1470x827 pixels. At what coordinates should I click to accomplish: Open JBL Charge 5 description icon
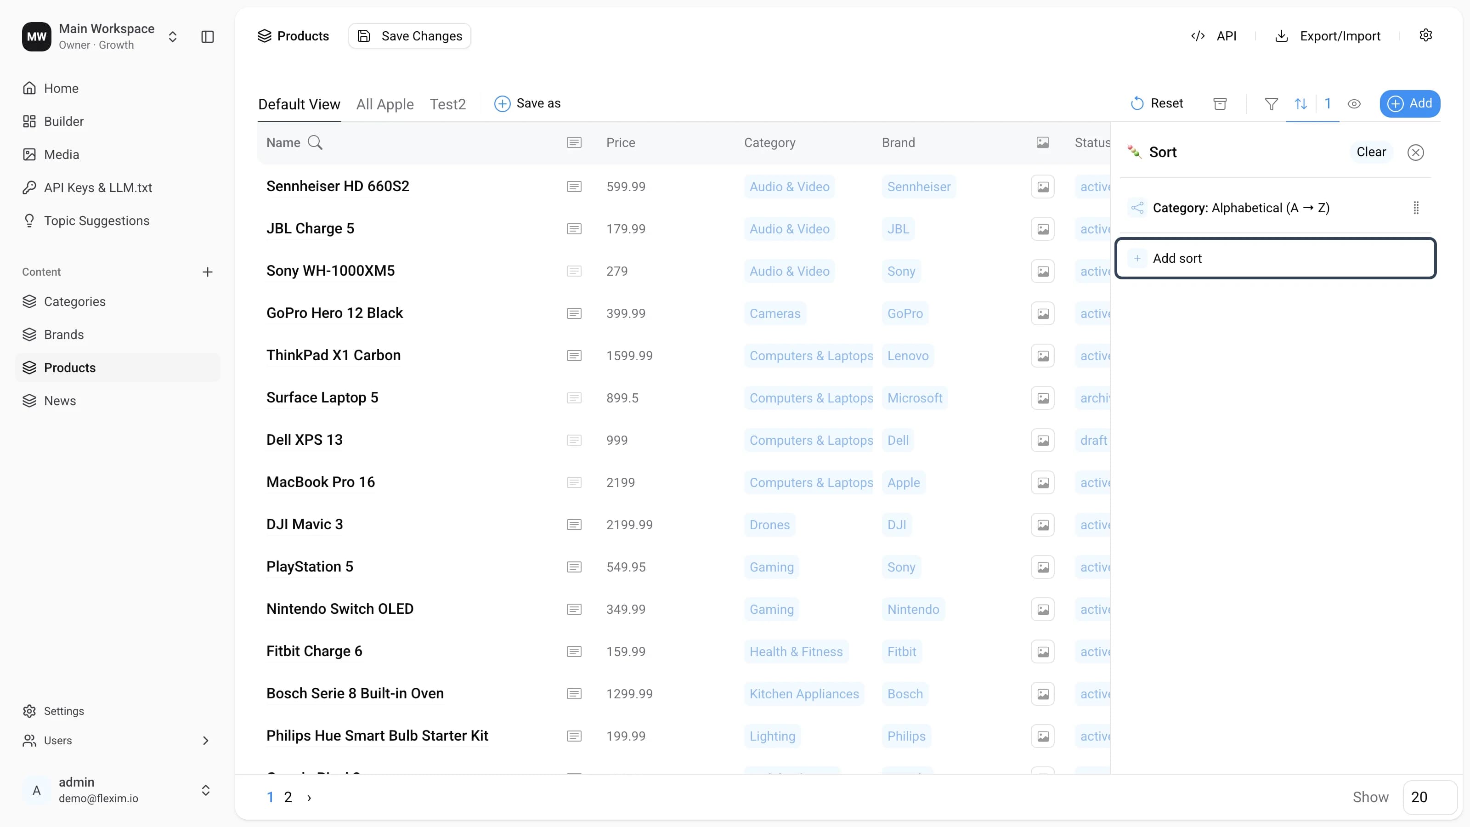[x=574, y=229]
